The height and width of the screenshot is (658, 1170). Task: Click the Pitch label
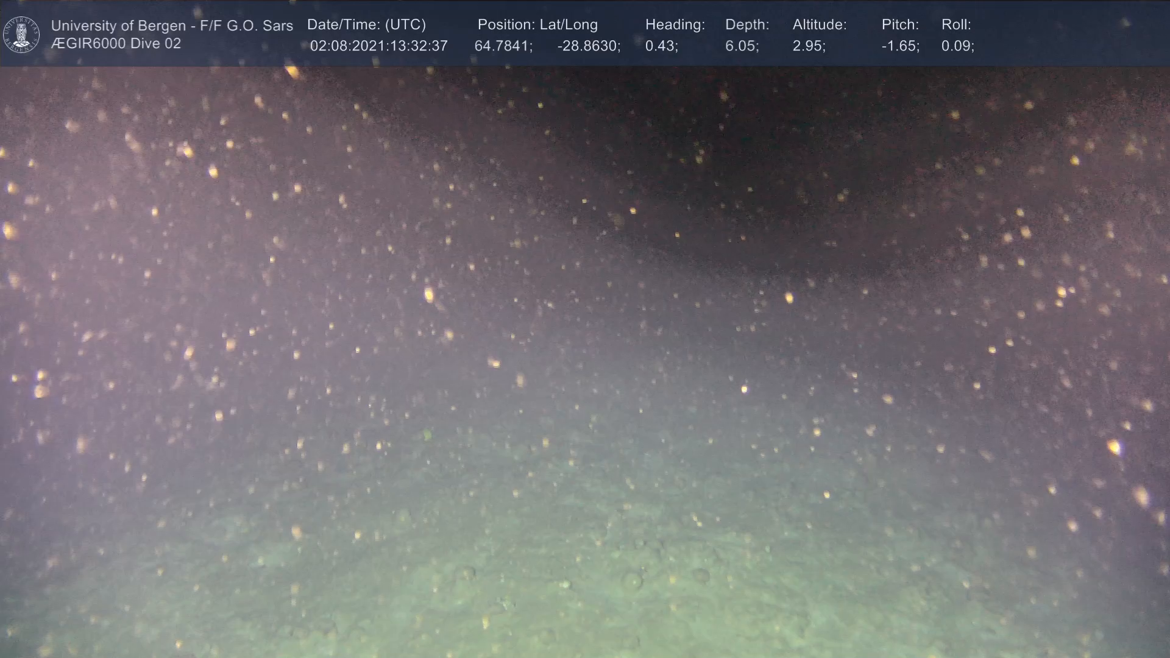[x=900, y=25]
